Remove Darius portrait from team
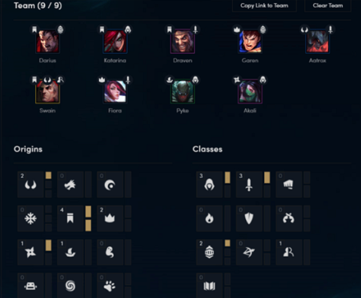 coord(48,42)
